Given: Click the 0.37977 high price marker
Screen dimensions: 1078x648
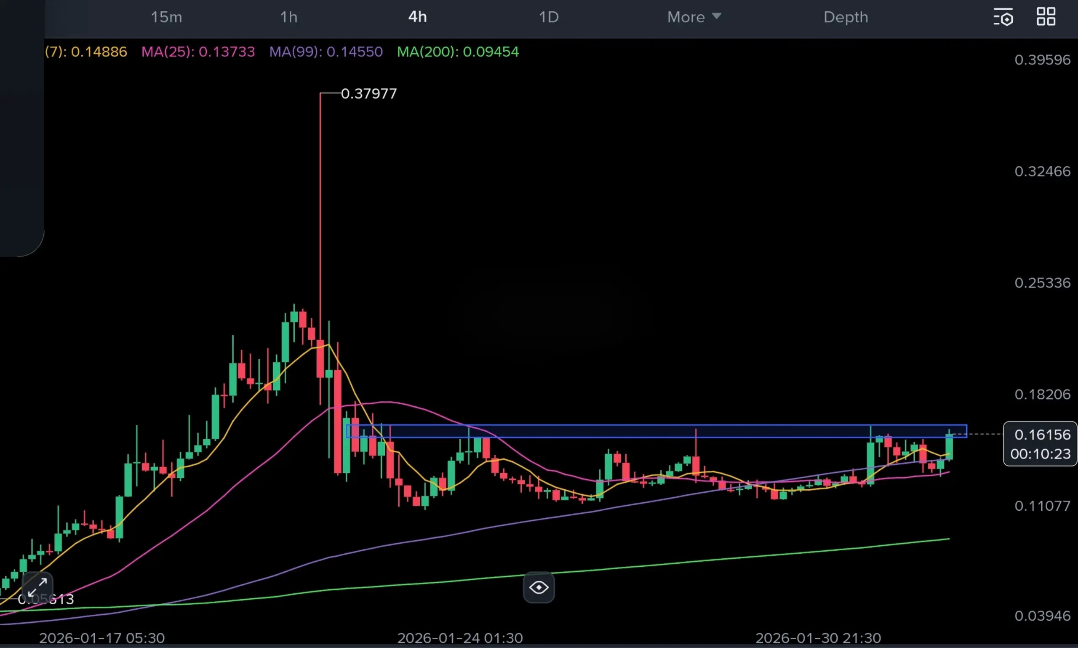Looking at the screenshot, I should coord(368,93).
